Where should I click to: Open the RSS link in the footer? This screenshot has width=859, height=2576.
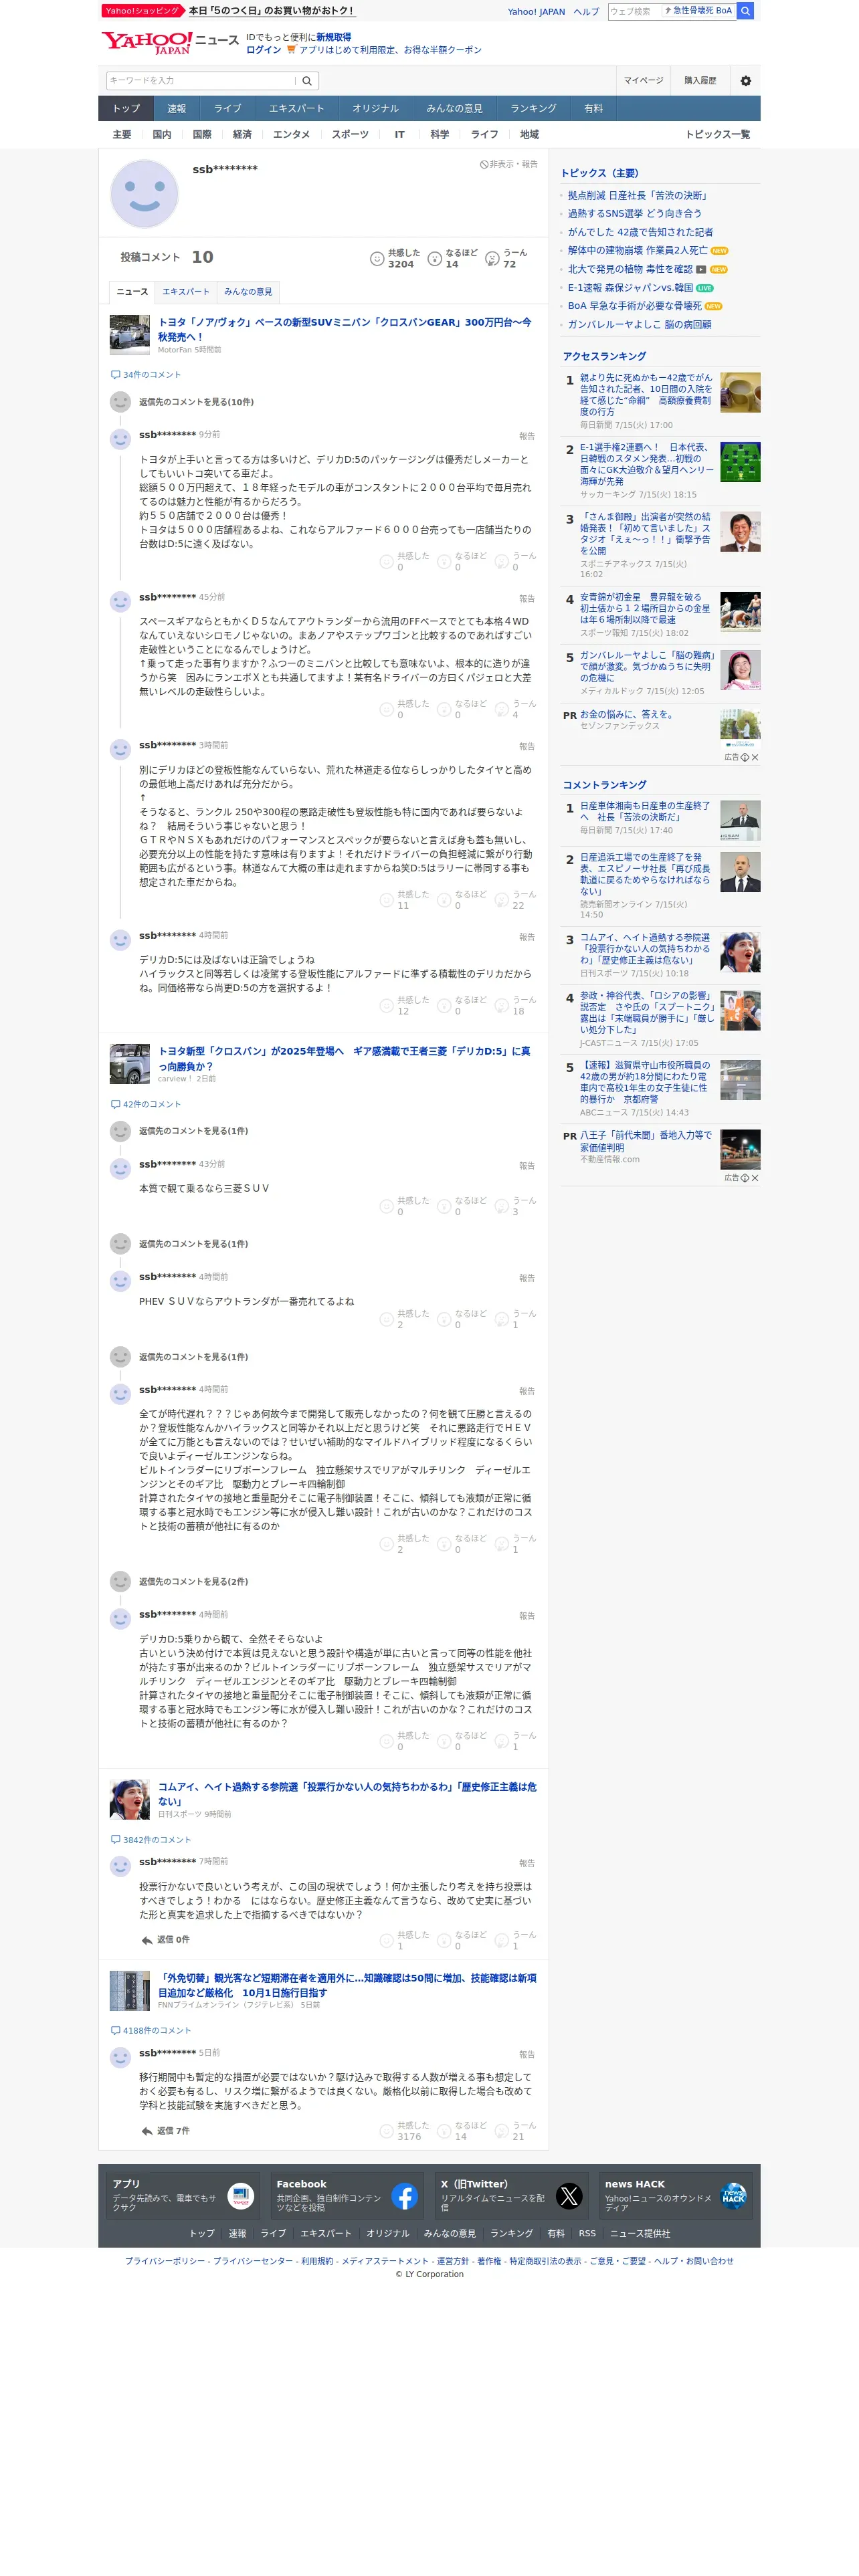(587, 2234)
